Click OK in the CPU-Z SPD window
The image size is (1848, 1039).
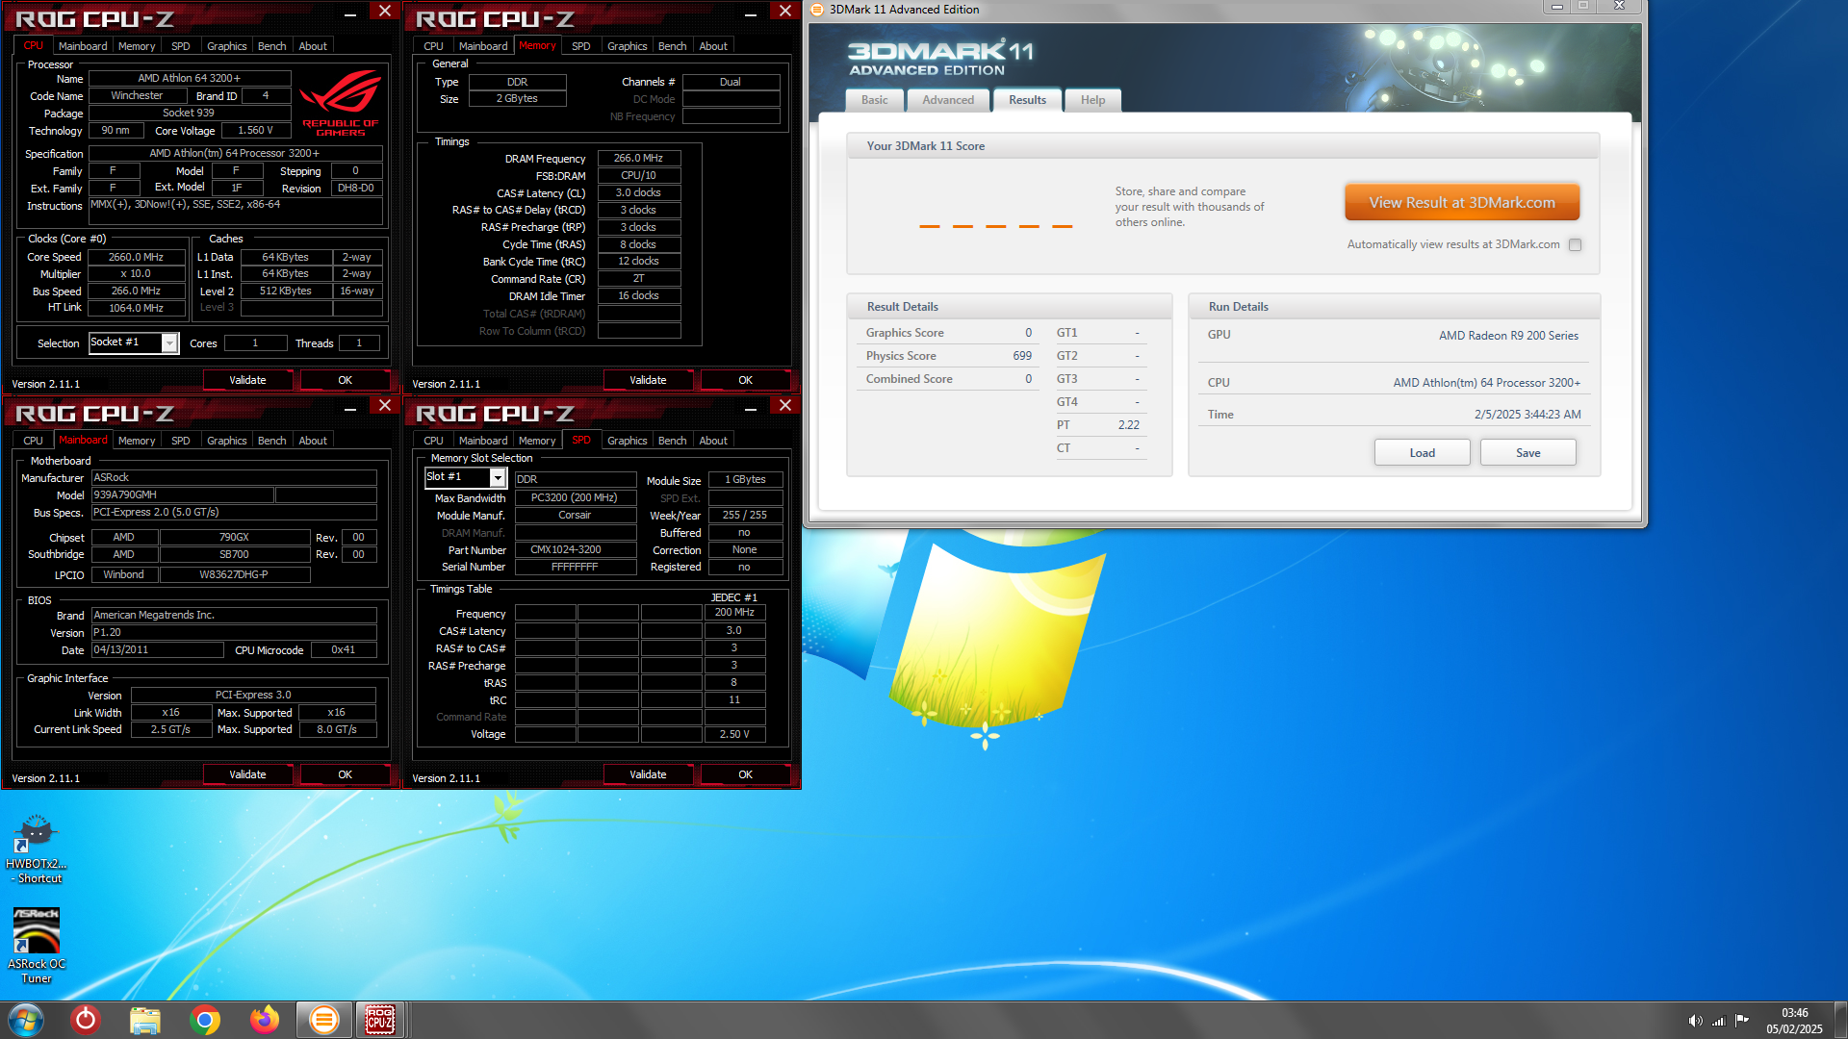pyautogui.click(x=745, y=774)
